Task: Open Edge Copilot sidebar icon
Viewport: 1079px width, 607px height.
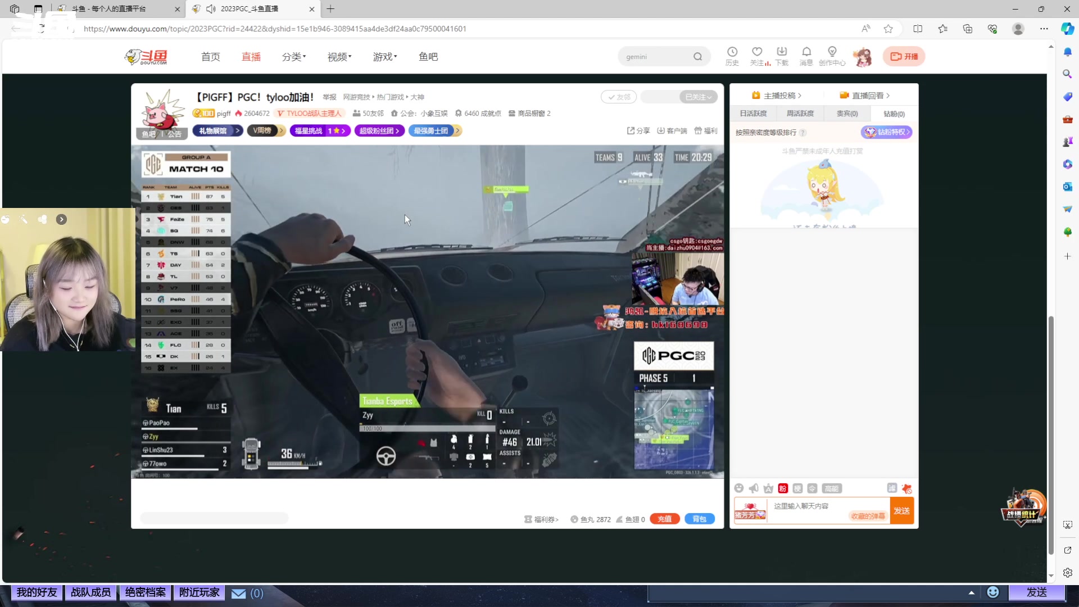Action: click(x=1068, y=29)
